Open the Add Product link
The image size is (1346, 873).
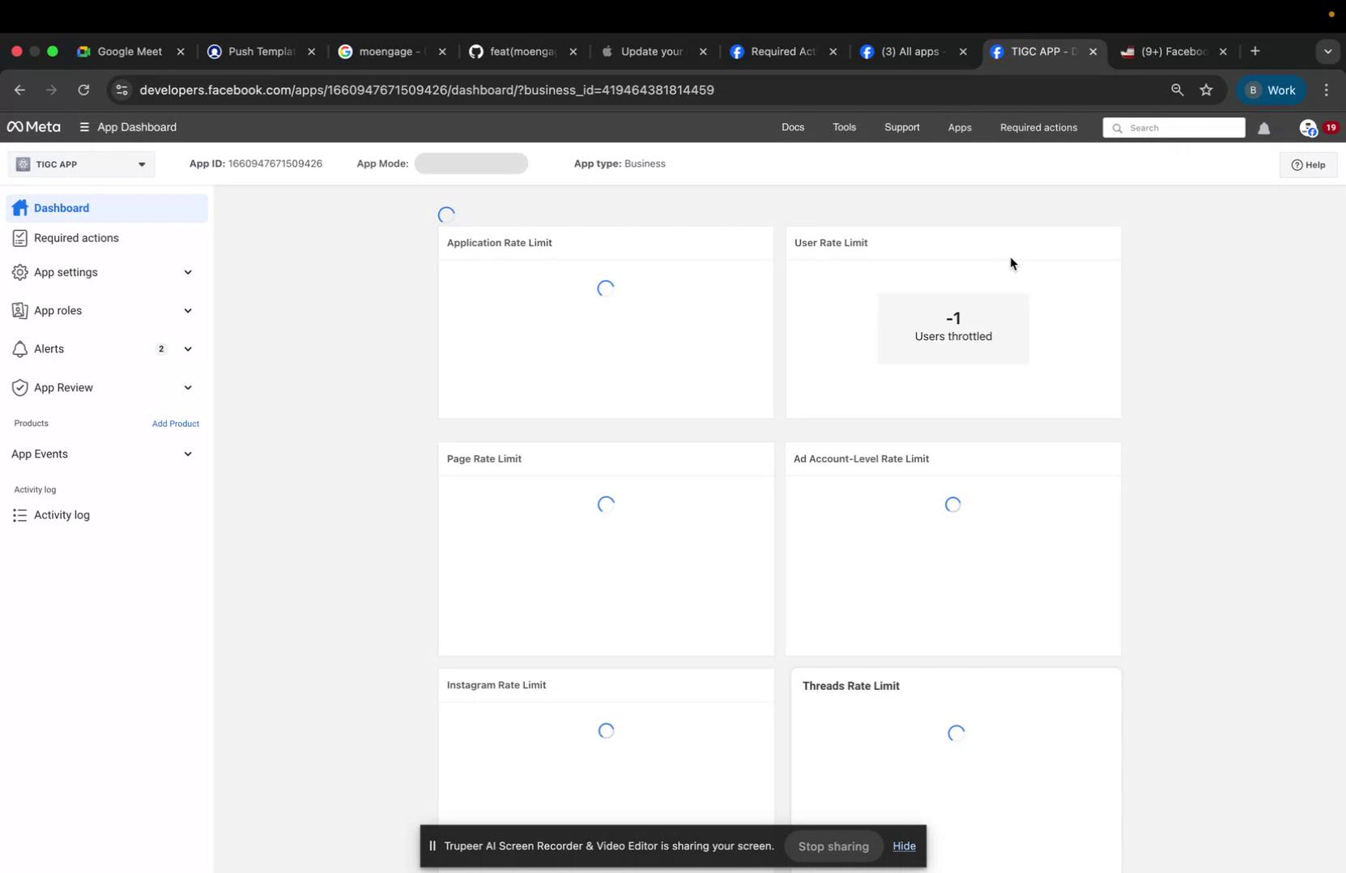tap(175, 423)
